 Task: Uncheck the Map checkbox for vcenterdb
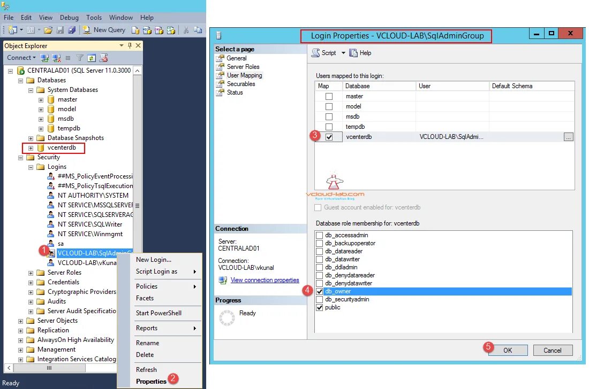point(329,136)
